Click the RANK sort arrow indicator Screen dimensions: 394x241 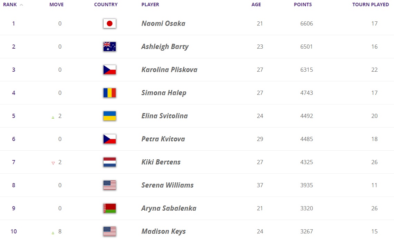tap(21, 5)
